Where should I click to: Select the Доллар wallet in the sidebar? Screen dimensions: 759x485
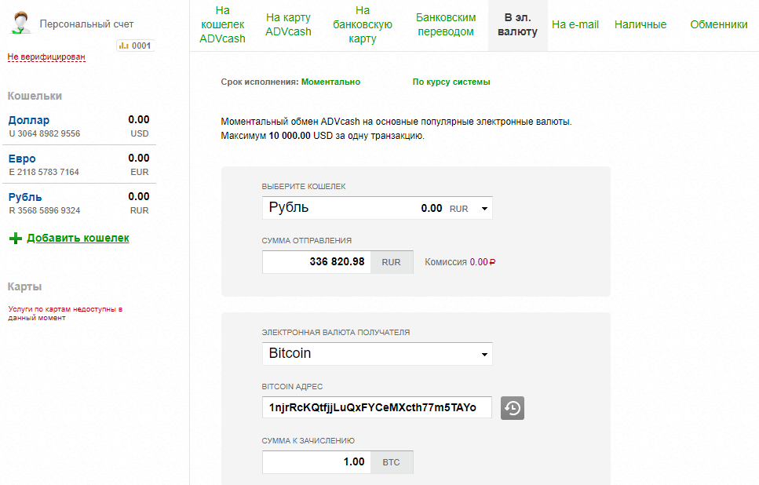29,120
